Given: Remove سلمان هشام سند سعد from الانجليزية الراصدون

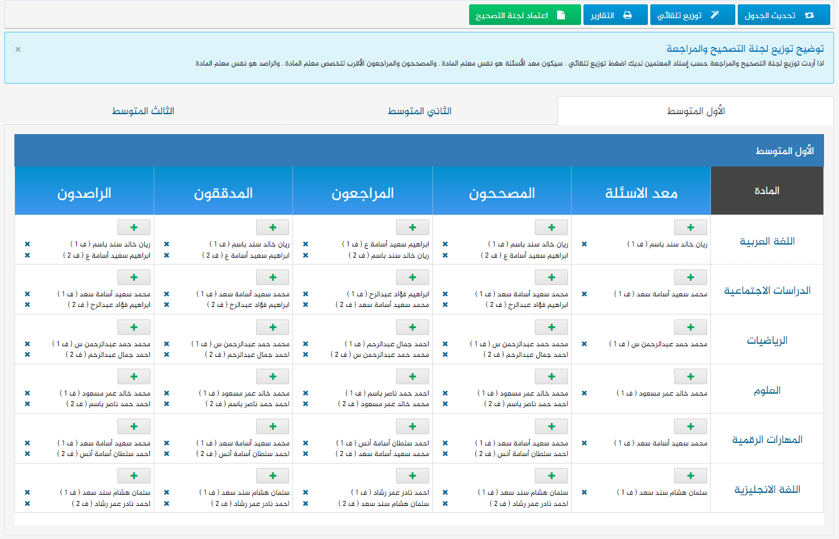Looking at the screenshot, I should pyautogui.click(x=27, y=493).
